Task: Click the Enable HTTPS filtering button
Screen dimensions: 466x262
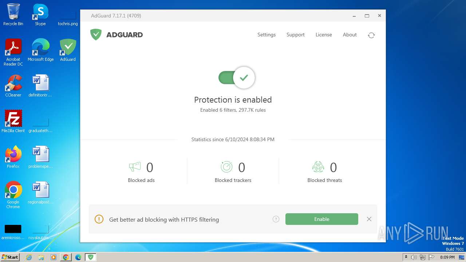Action: pos(322,219)
